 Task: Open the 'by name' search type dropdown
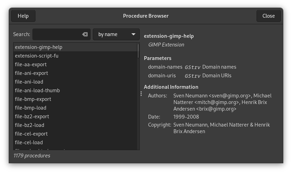[x=116, y=34]
